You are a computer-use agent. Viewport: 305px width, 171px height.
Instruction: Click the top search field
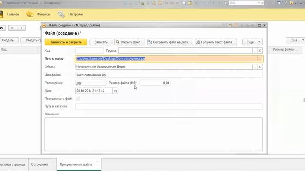pos(243,3)
